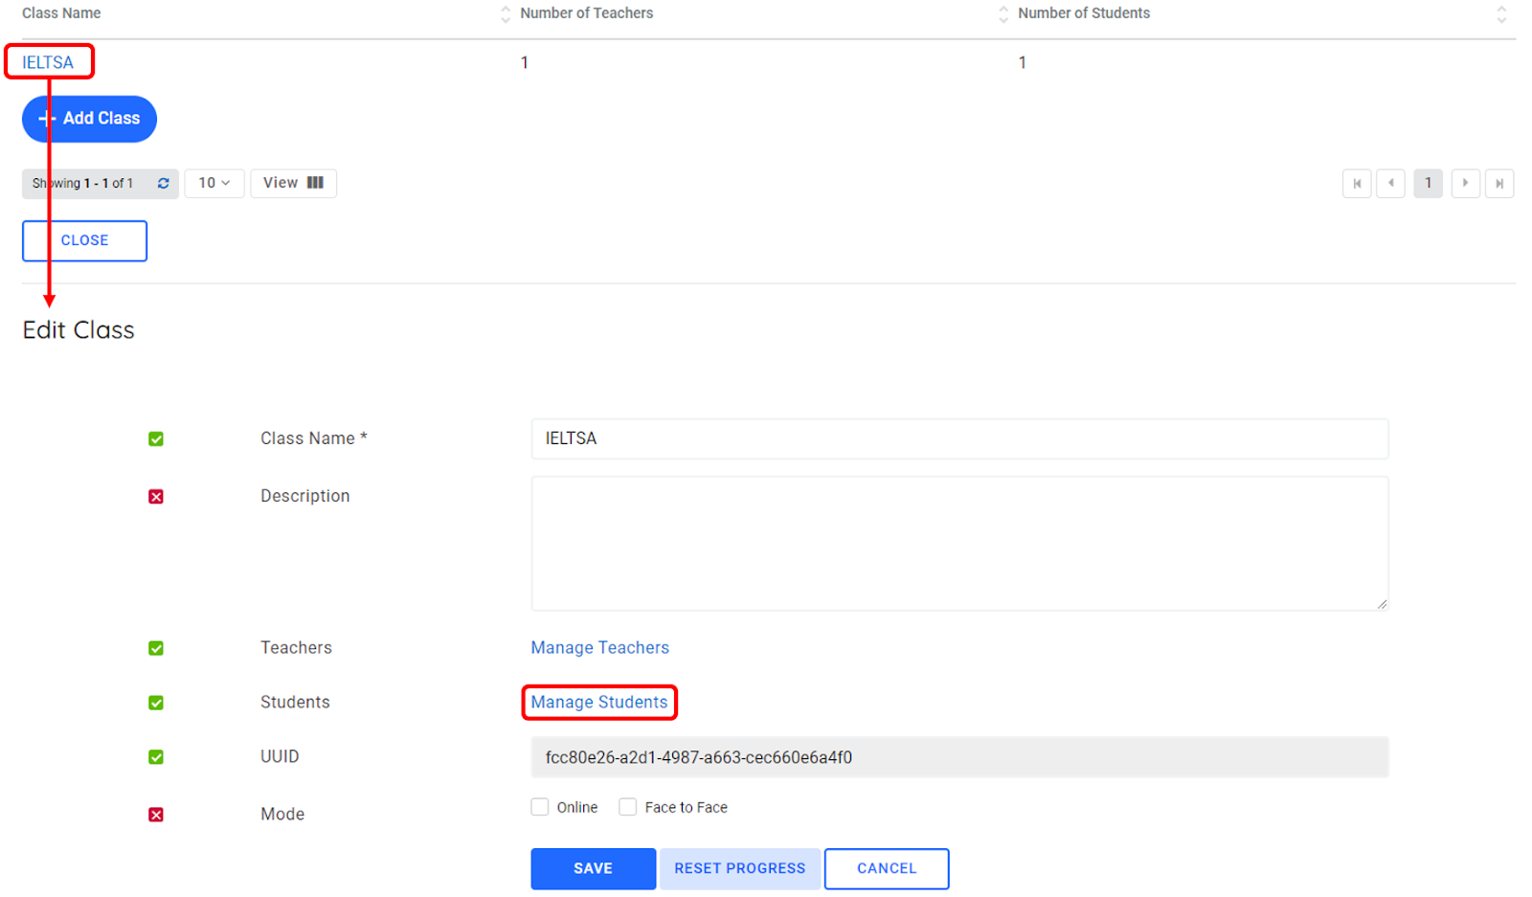
Task: Sort by the Class Name column
Action: click(61, 13)
